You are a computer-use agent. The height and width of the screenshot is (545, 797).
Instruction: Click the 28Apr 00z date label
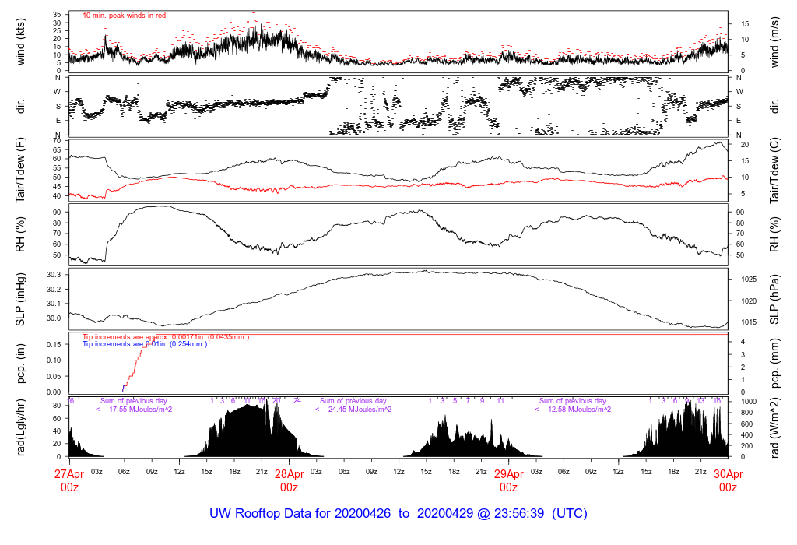(289, 480)
